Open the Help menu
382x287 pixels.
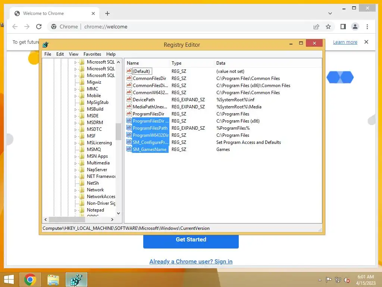pos(111,54)
